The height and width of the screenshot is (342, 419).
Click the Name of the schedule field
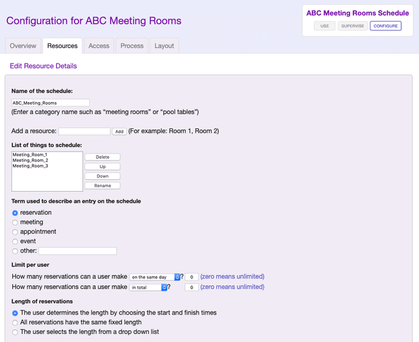pos(51,103)
